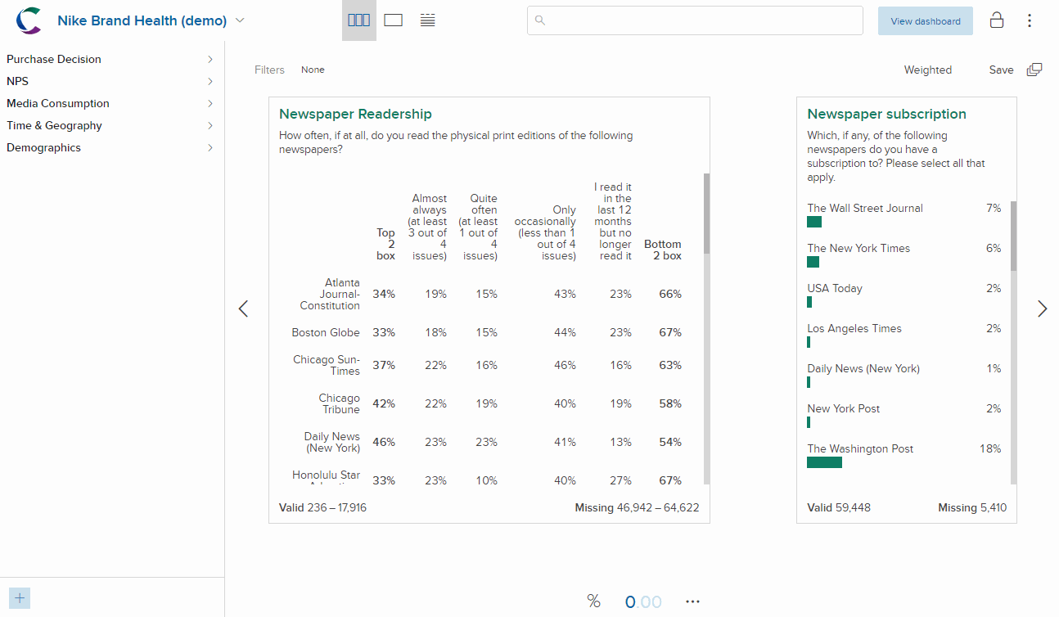Screen dimensions: 1059x617
Task: Select Daily News (New York) readership row
Action: [x=331, y=442]
